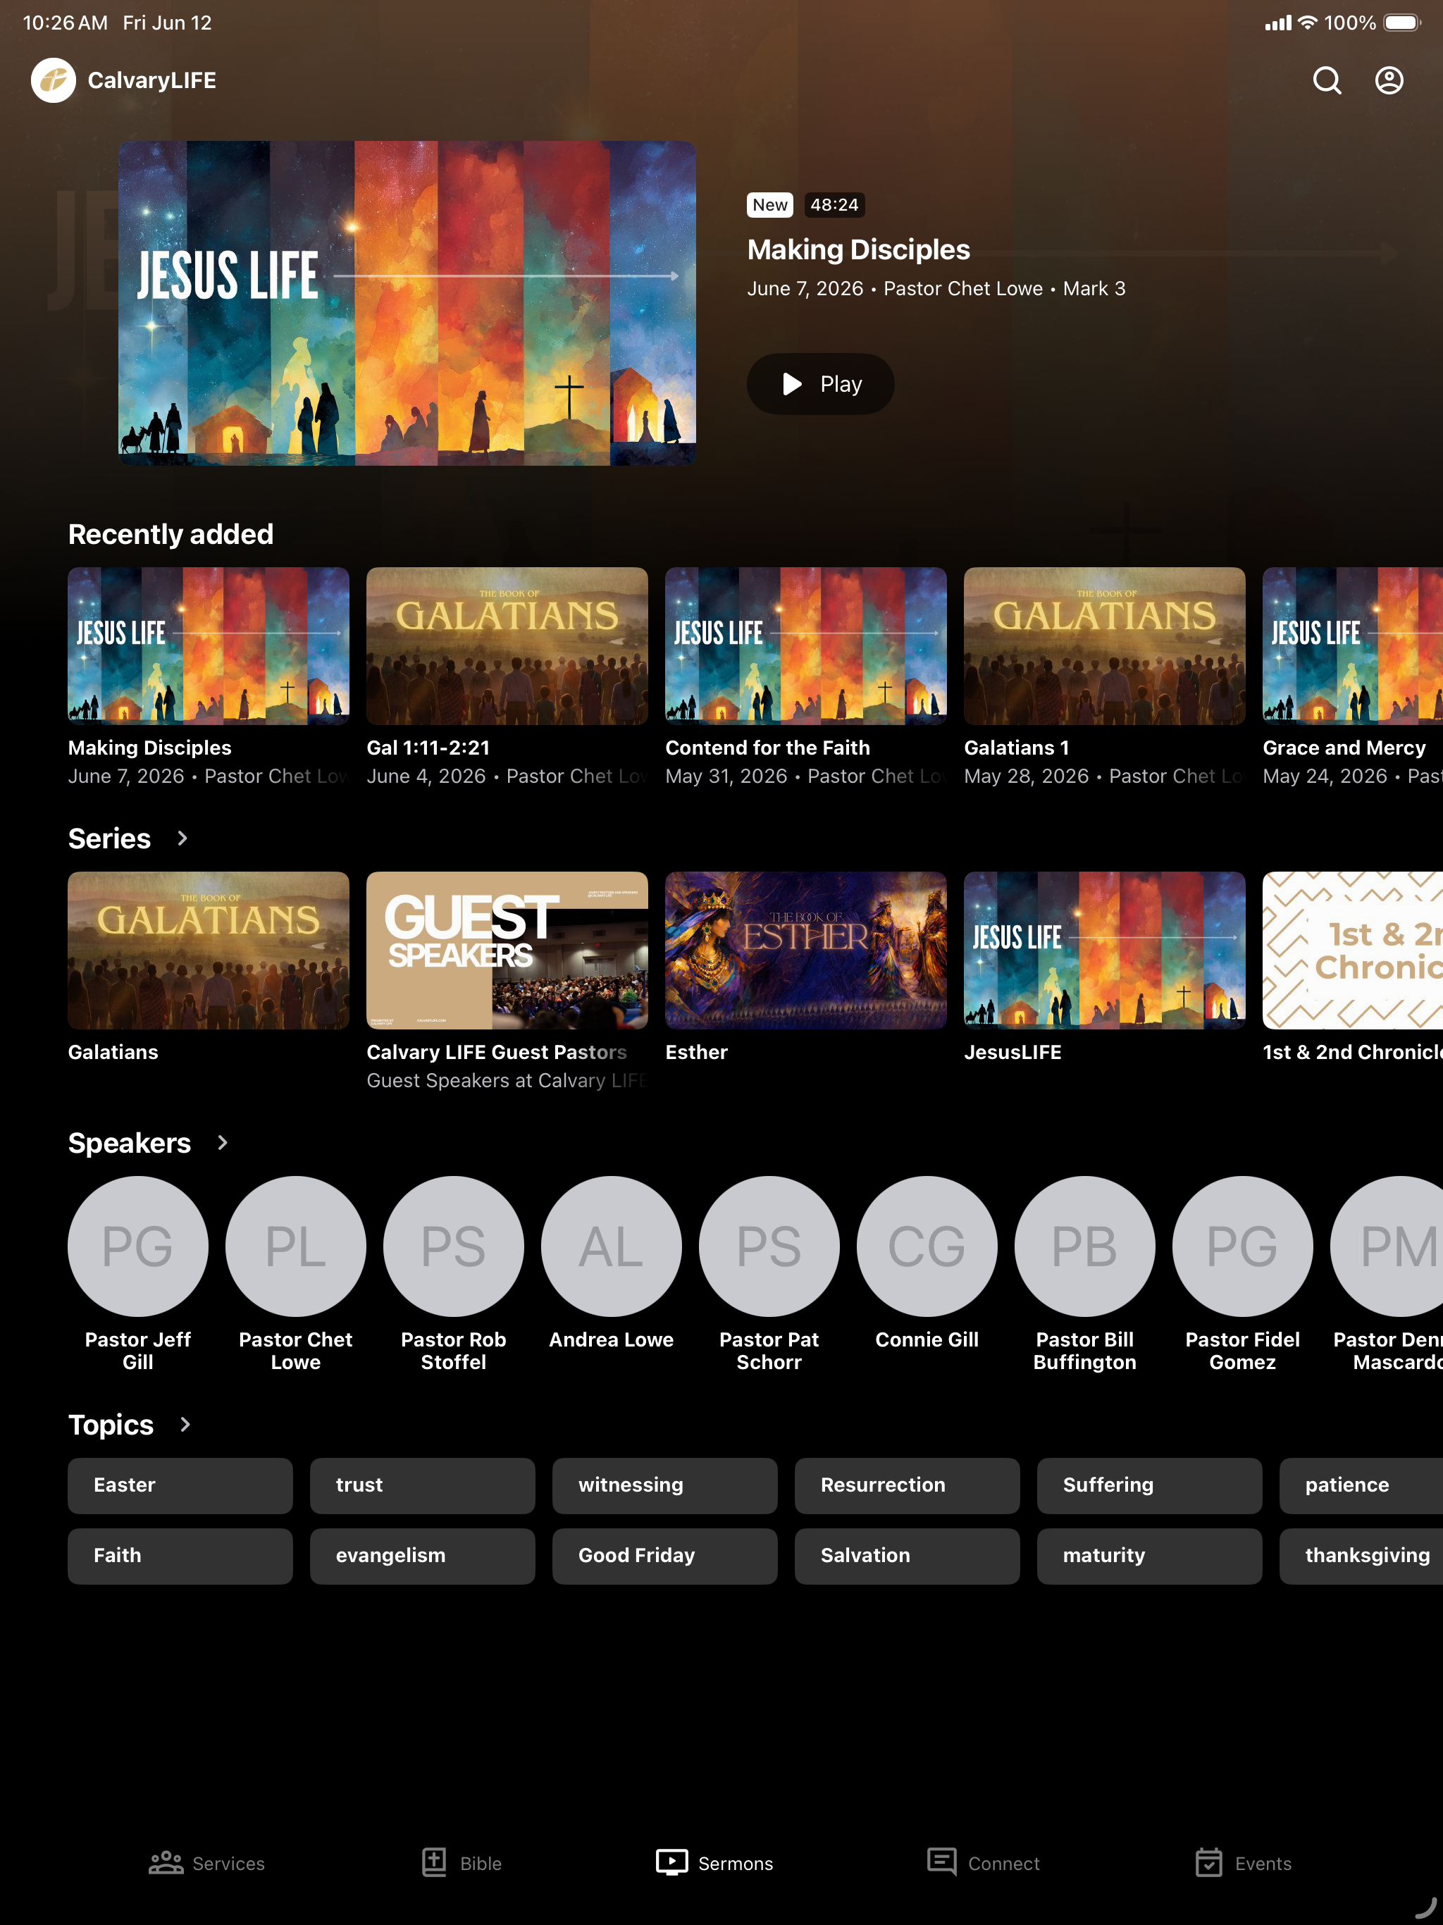Viewport: 1443px width, 1925px height.
Task: Open the Series section heading
Action: tap(110, 838)
